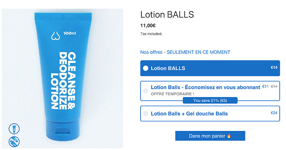Click the Nos offres - SEULEMENT EN CE MOMENT heading
The height and width of the screenshot is (150, 286).
click(185, 52)
